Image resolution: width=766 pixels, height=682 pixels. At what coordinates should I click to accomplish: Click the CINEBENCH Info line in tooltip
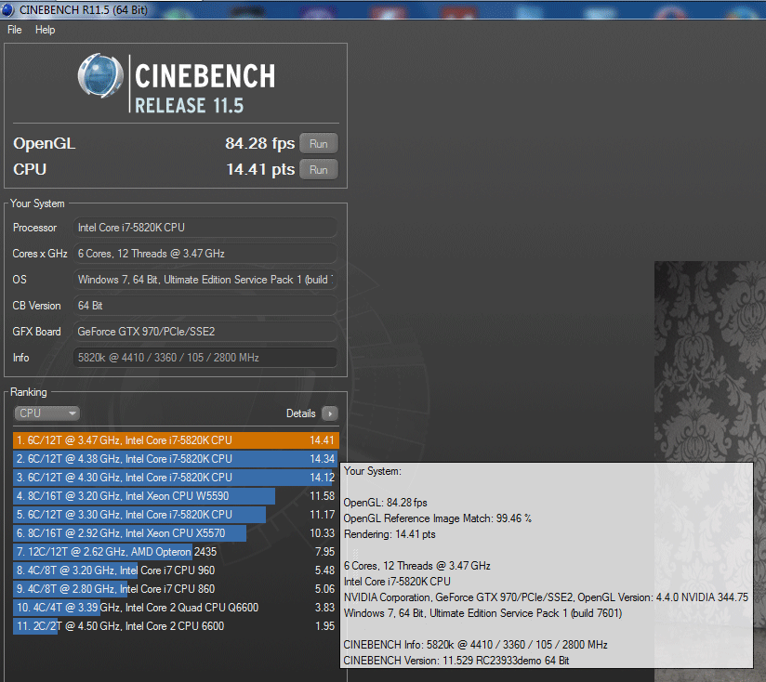[x=475, y=645]
